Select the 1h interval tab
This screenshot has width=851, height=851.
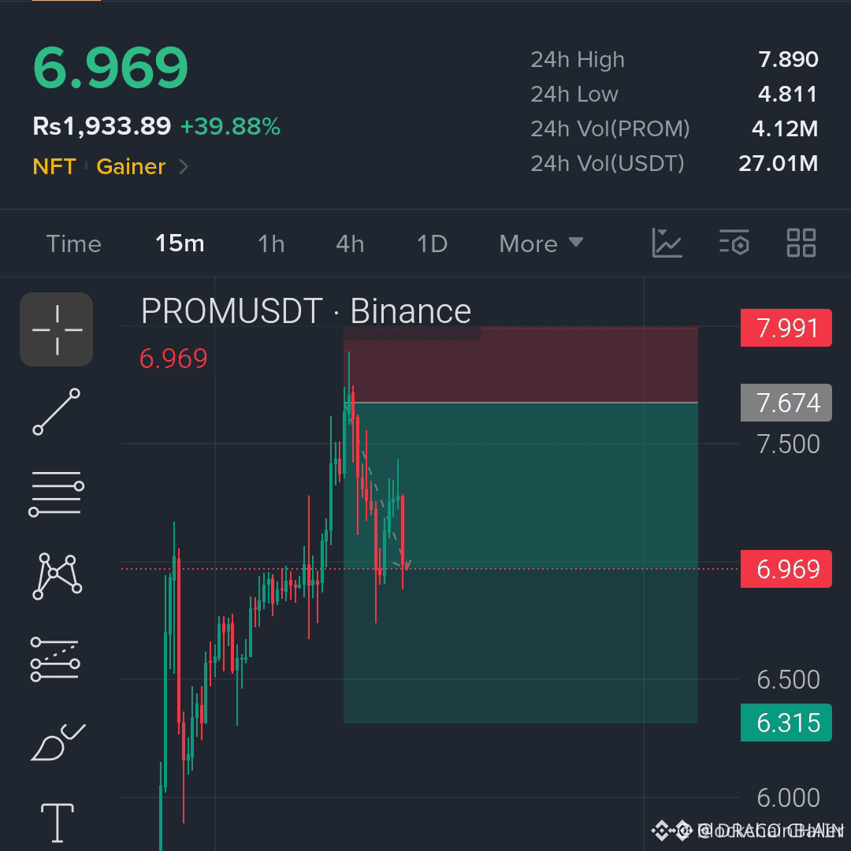(x=271, y=243)
